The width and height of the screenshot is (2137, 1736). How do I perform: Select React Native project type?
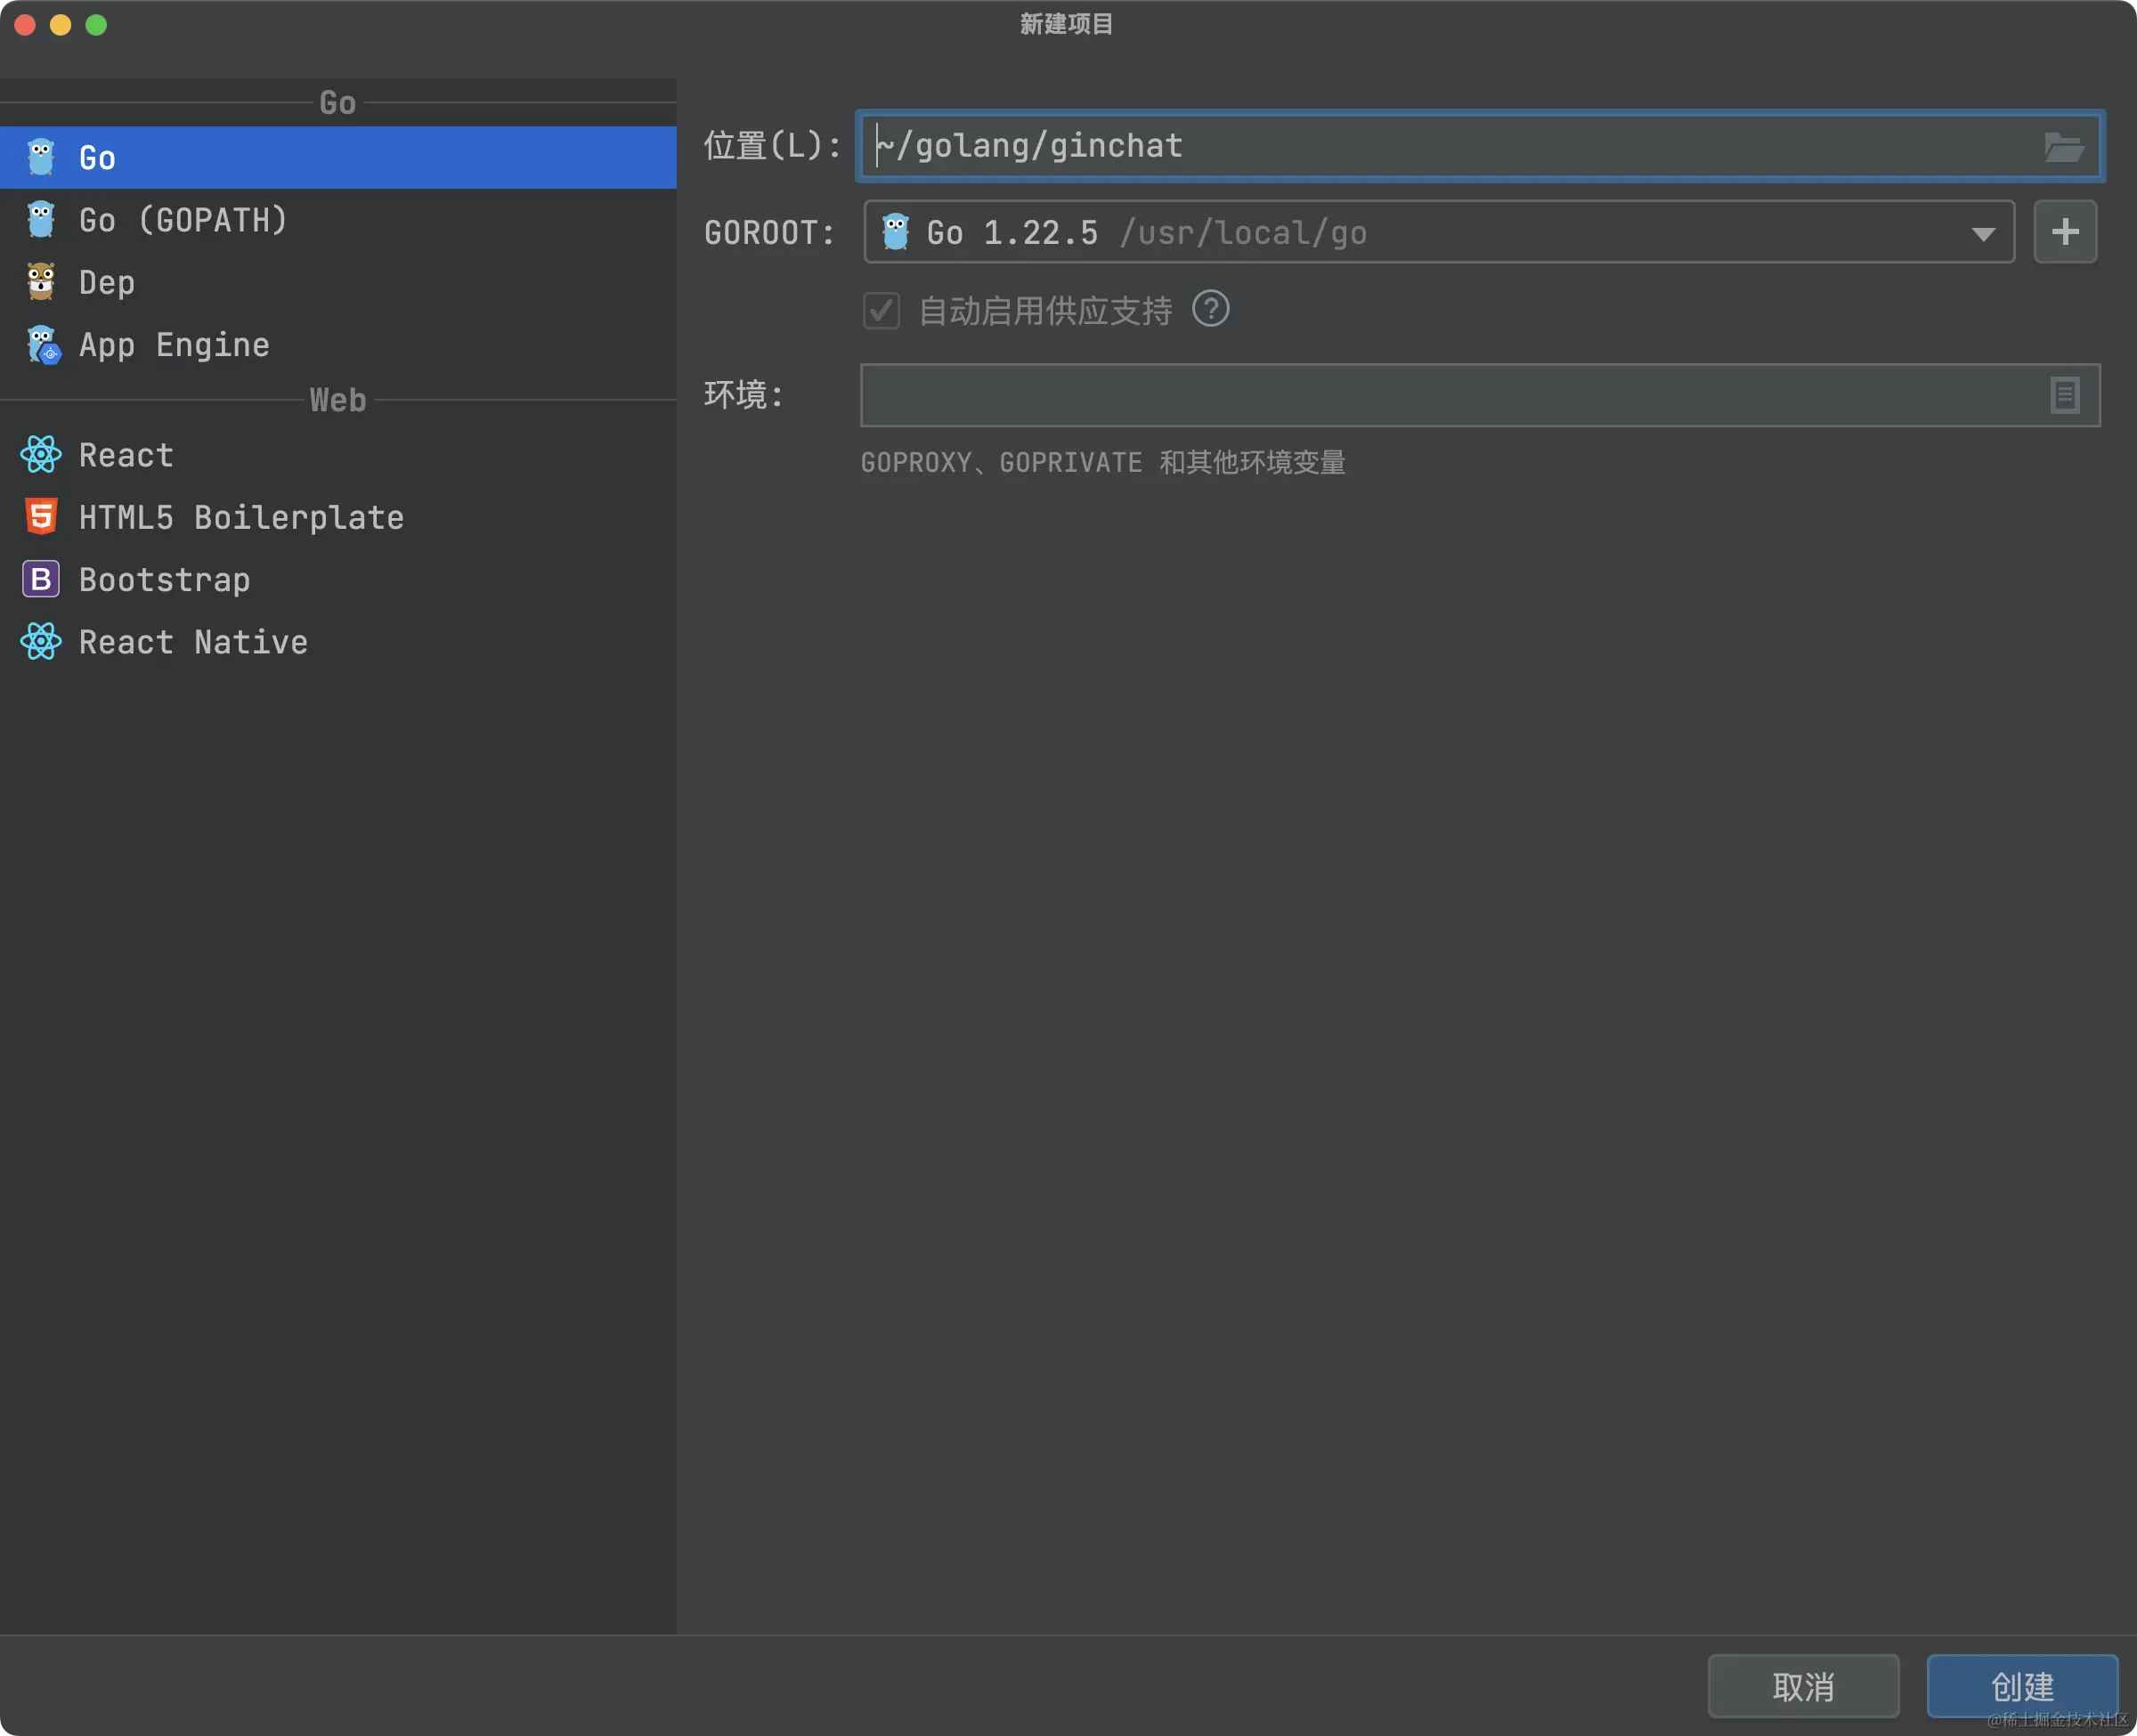click(x=193, y=642)
